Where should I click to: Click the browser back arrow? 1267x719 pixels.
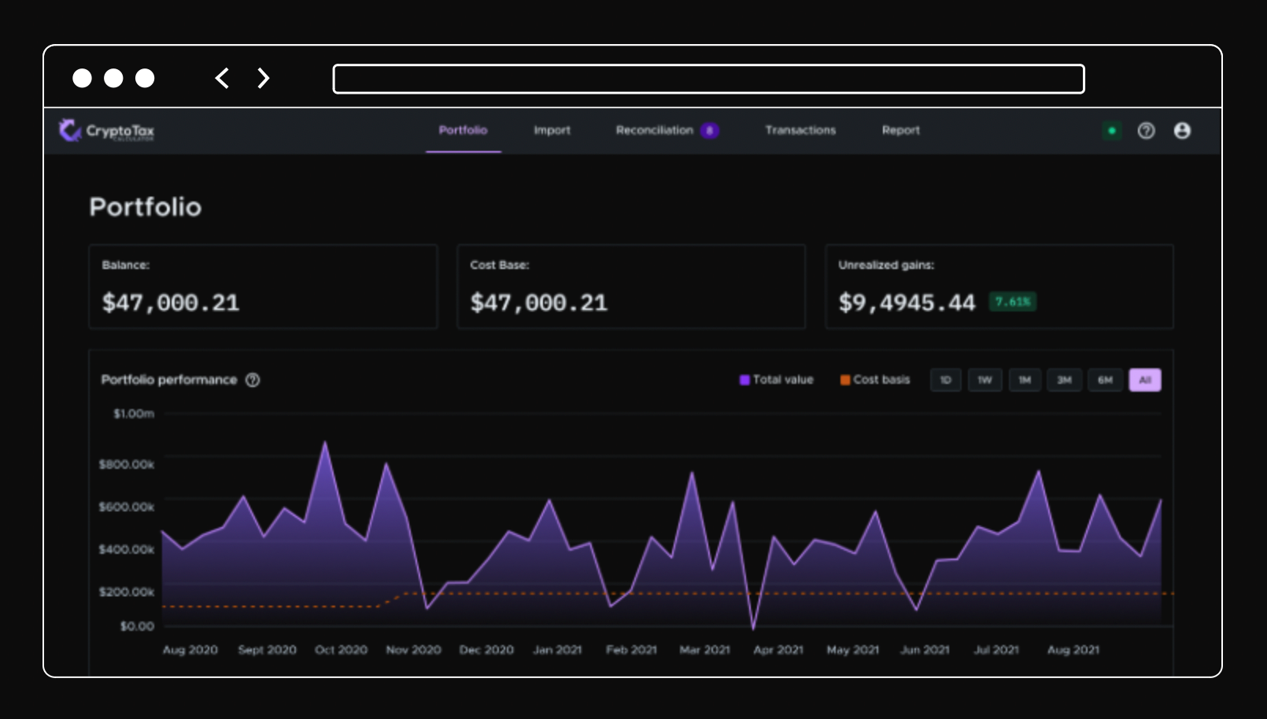pyautogui.click(x=223, y=78)
